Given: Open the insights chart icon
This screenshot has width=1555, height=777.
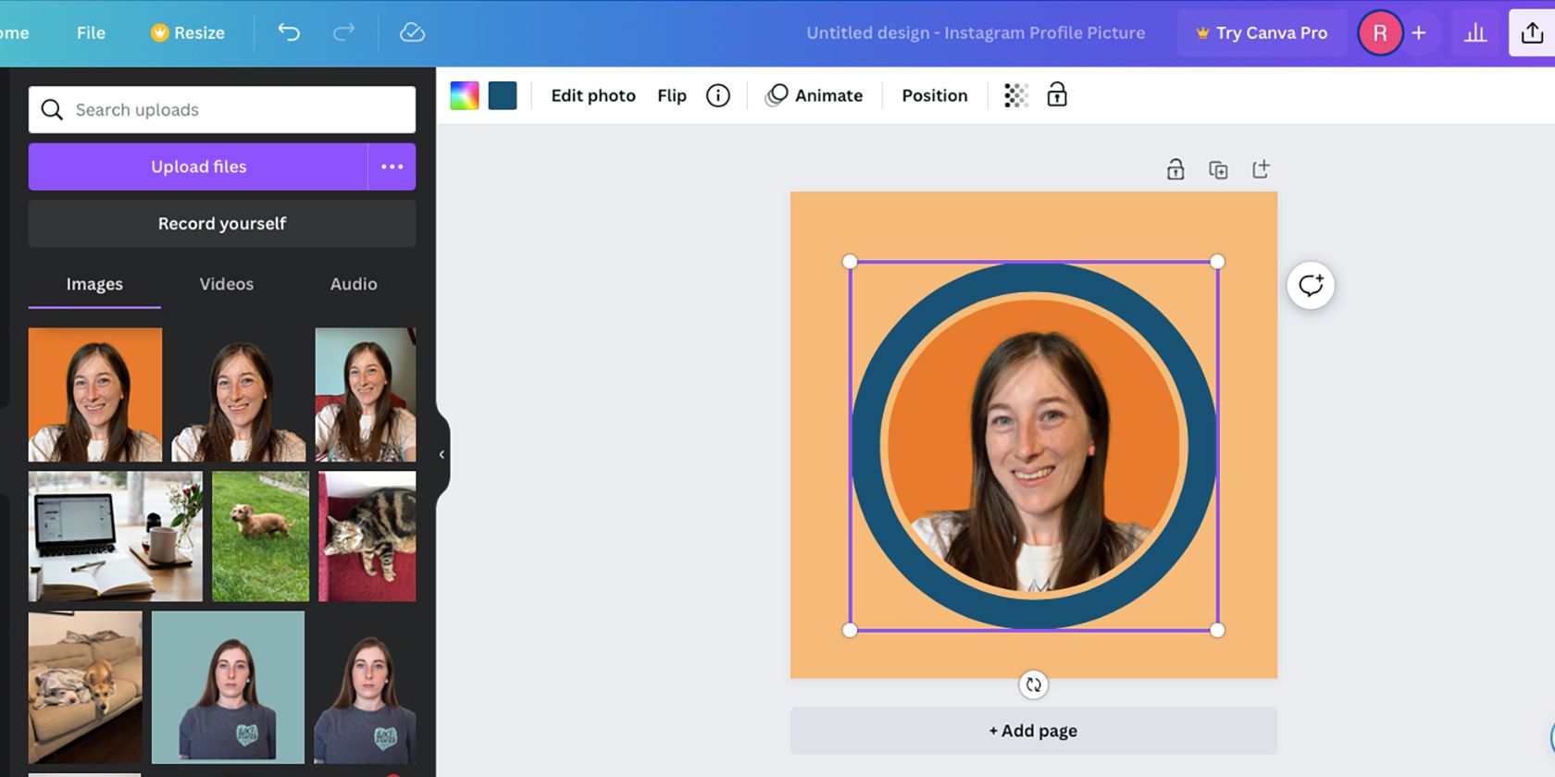Looking at the screenshot, I should coord(1475,32).
